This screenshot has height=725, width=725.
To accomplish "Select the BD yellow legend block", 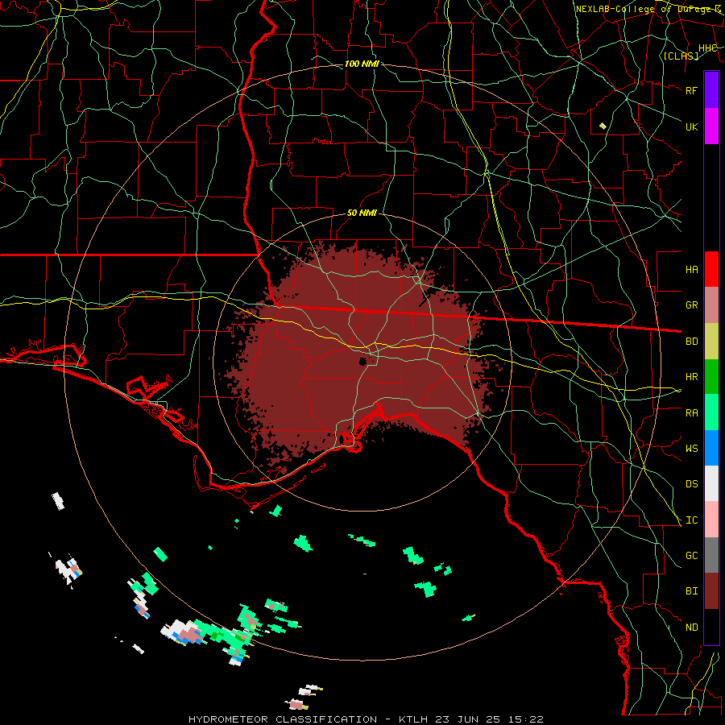I will tap(711, 342).
